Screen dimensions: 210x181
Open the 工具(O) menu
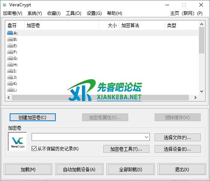(x=74, y=13)
